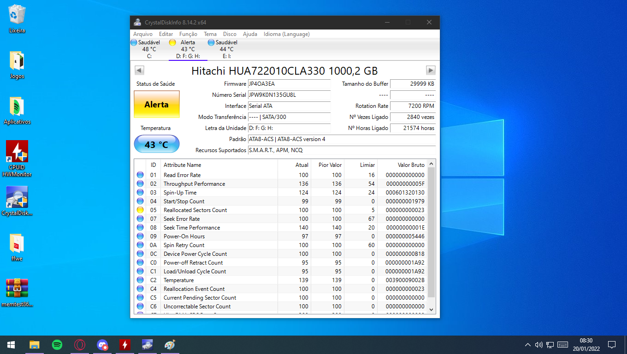Show hidden tray icons chevron
This screenshot has width=627, height=354.
pyautogui.click(x=528, y=345)
